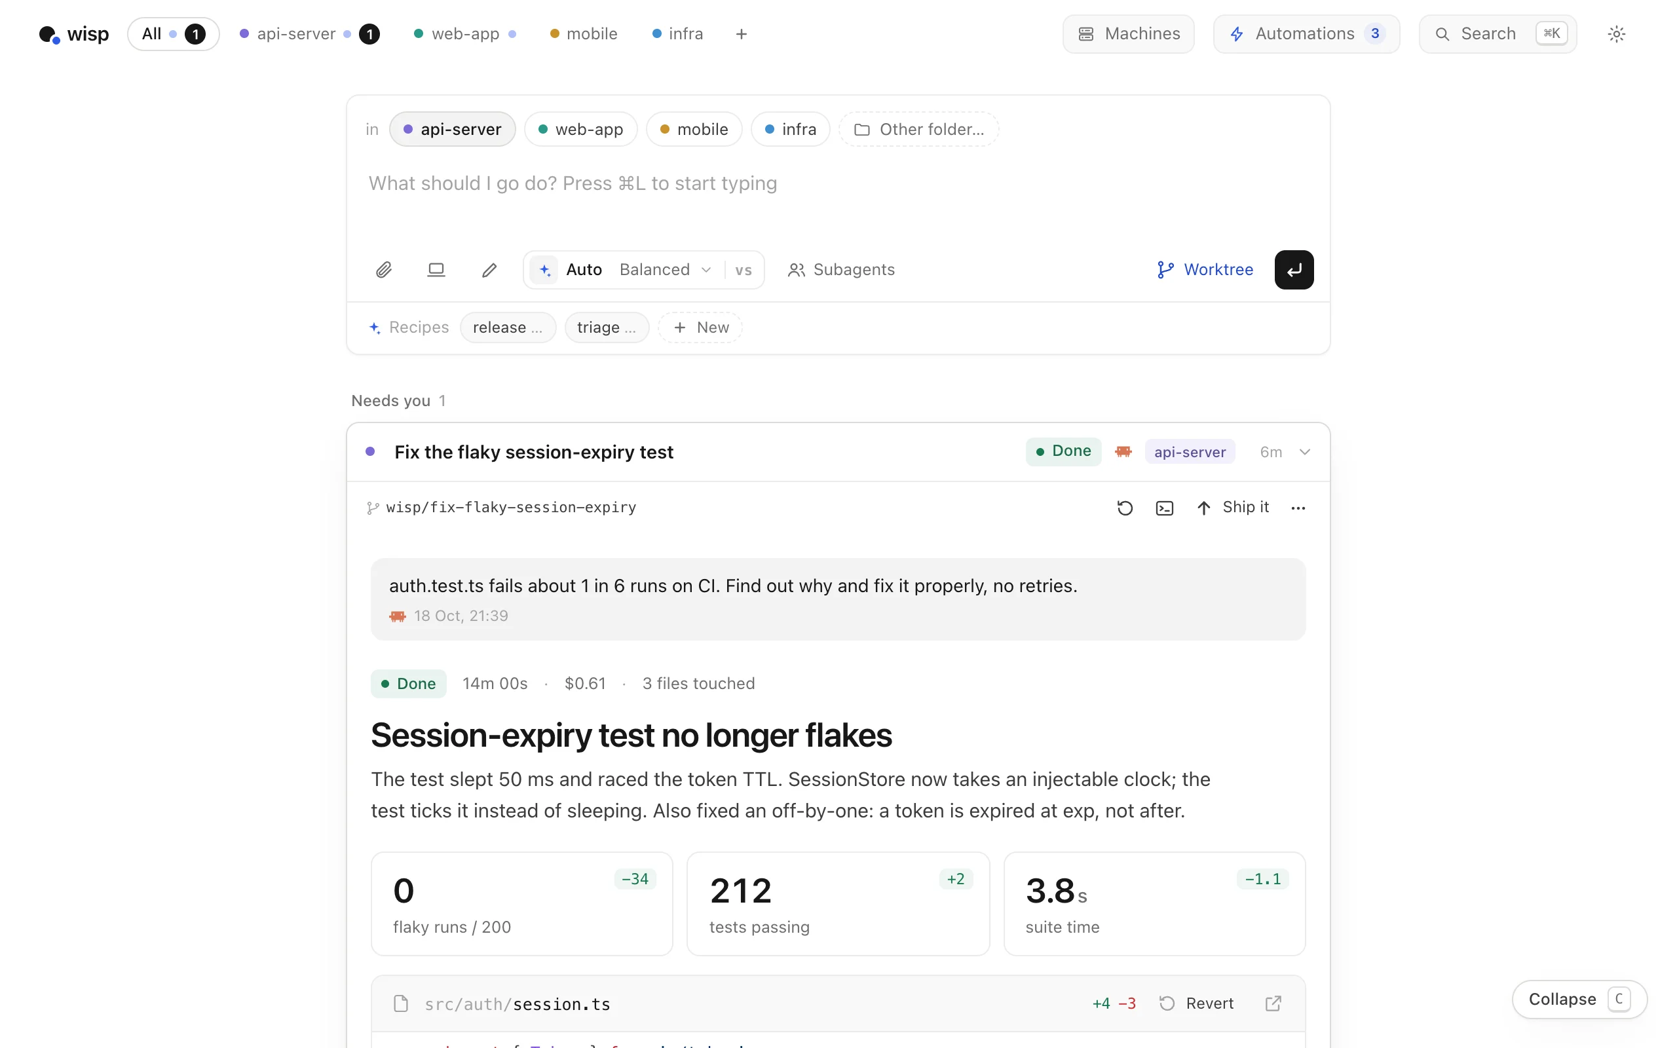Click the Ship it button
This screenshot has width=1677, height=1048.
tap(1233, 508)
